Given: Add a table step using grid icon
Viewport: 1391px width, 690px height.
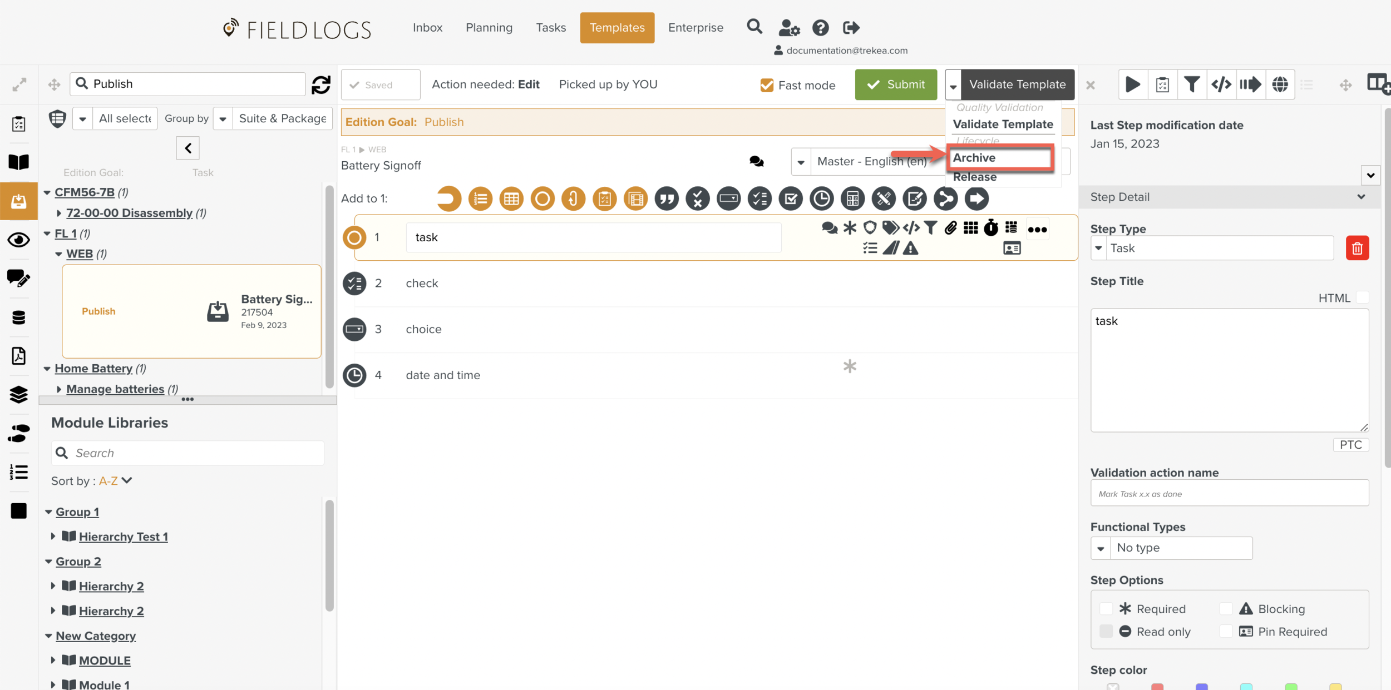Looking at the screenshot, I should click(511, 198).
